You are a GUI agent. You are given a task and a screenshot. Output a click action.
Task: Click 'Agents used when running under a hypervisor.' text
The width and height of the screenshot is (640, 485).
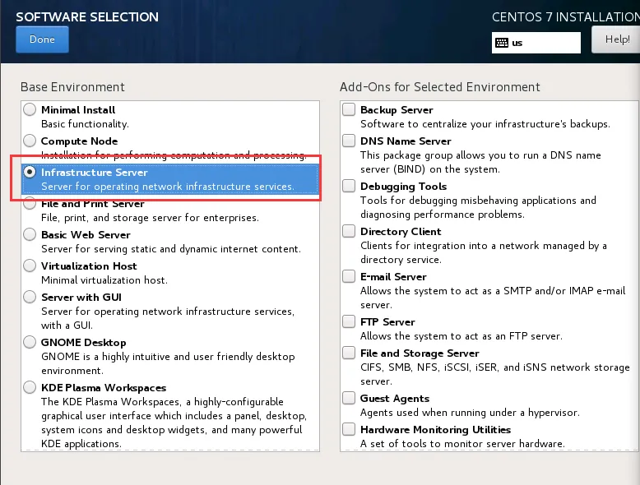click(x=470, y=413)
